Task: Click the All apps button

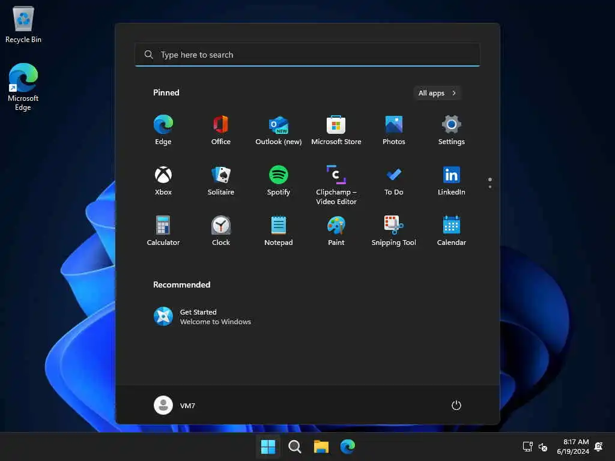Action: (x=437, y=93)
